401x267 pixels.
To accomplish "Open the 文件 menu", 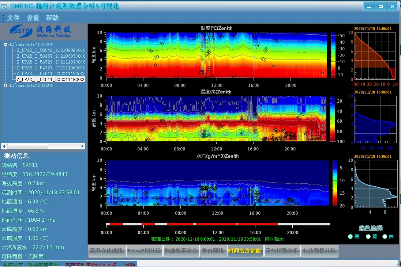I will [14, 18].
